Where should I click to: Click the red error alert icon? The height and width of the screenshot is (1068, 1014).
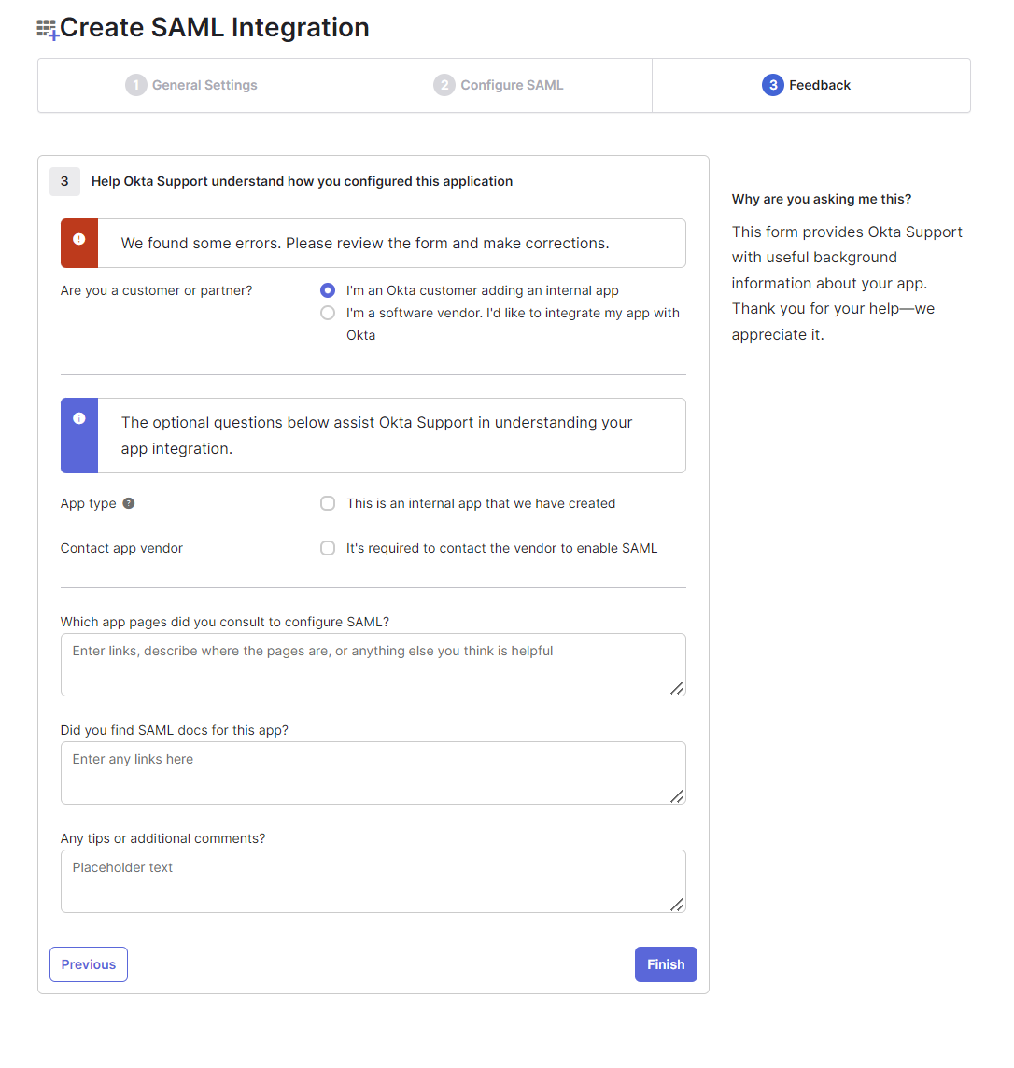point(79,239)
